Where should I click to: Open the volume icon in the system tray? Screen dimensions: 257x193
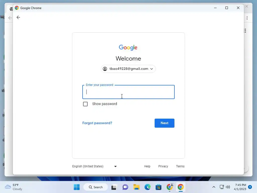pyautogui.click(x=228, y=187)
